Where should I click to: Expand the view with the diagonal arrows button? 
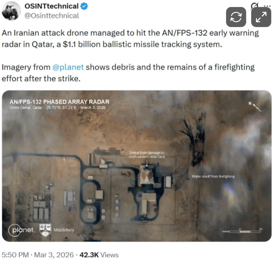[x=261, y=17]
